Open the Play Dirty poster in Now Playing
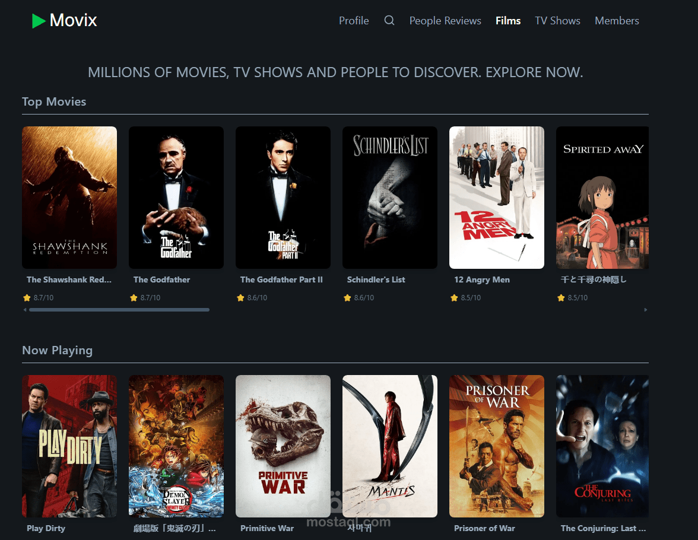 click(x=69, y=446)
